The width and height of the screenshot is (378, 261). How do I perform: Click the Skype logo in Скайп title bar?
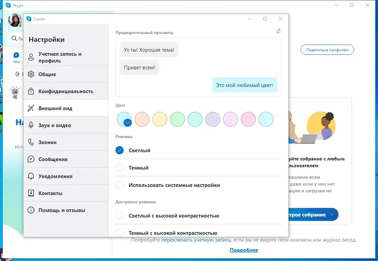point(29,19)
